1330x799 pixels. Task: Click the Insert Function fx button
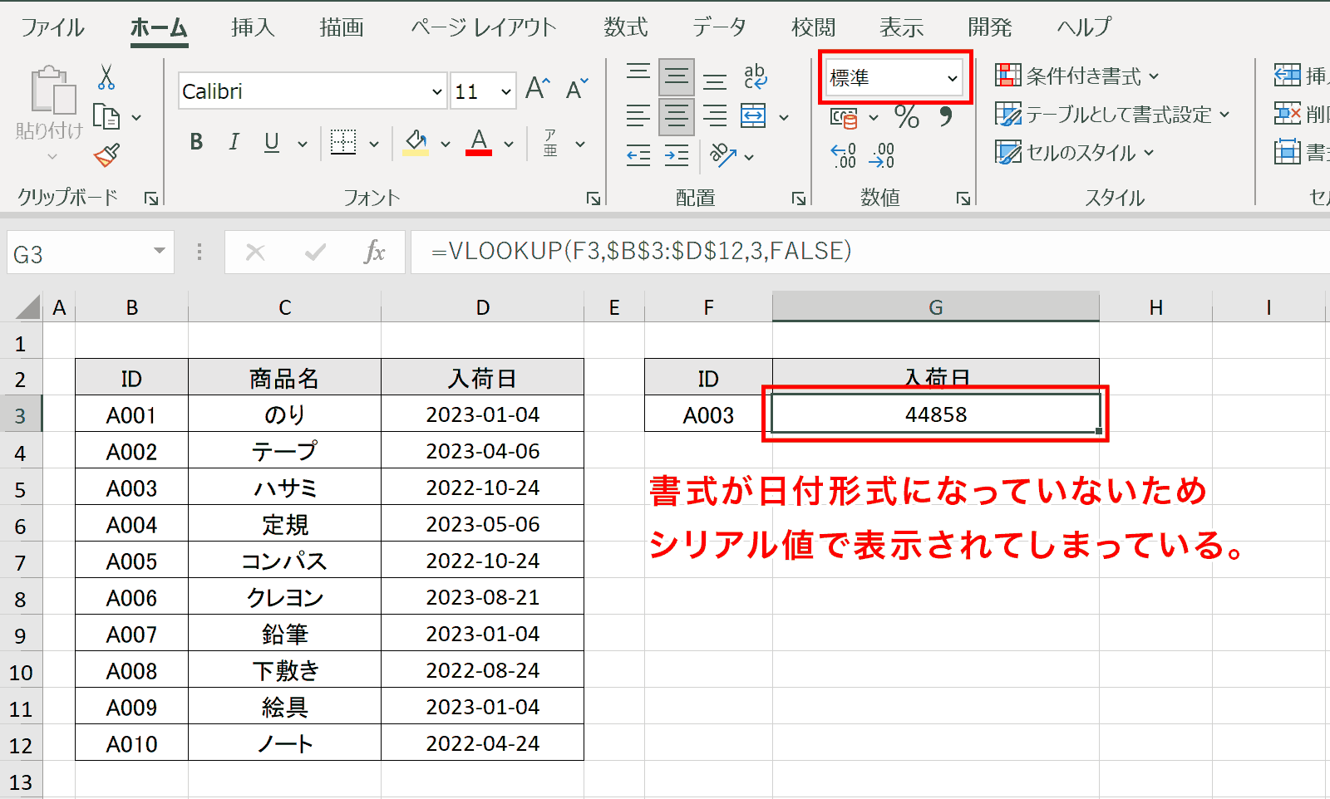point(374,252)
